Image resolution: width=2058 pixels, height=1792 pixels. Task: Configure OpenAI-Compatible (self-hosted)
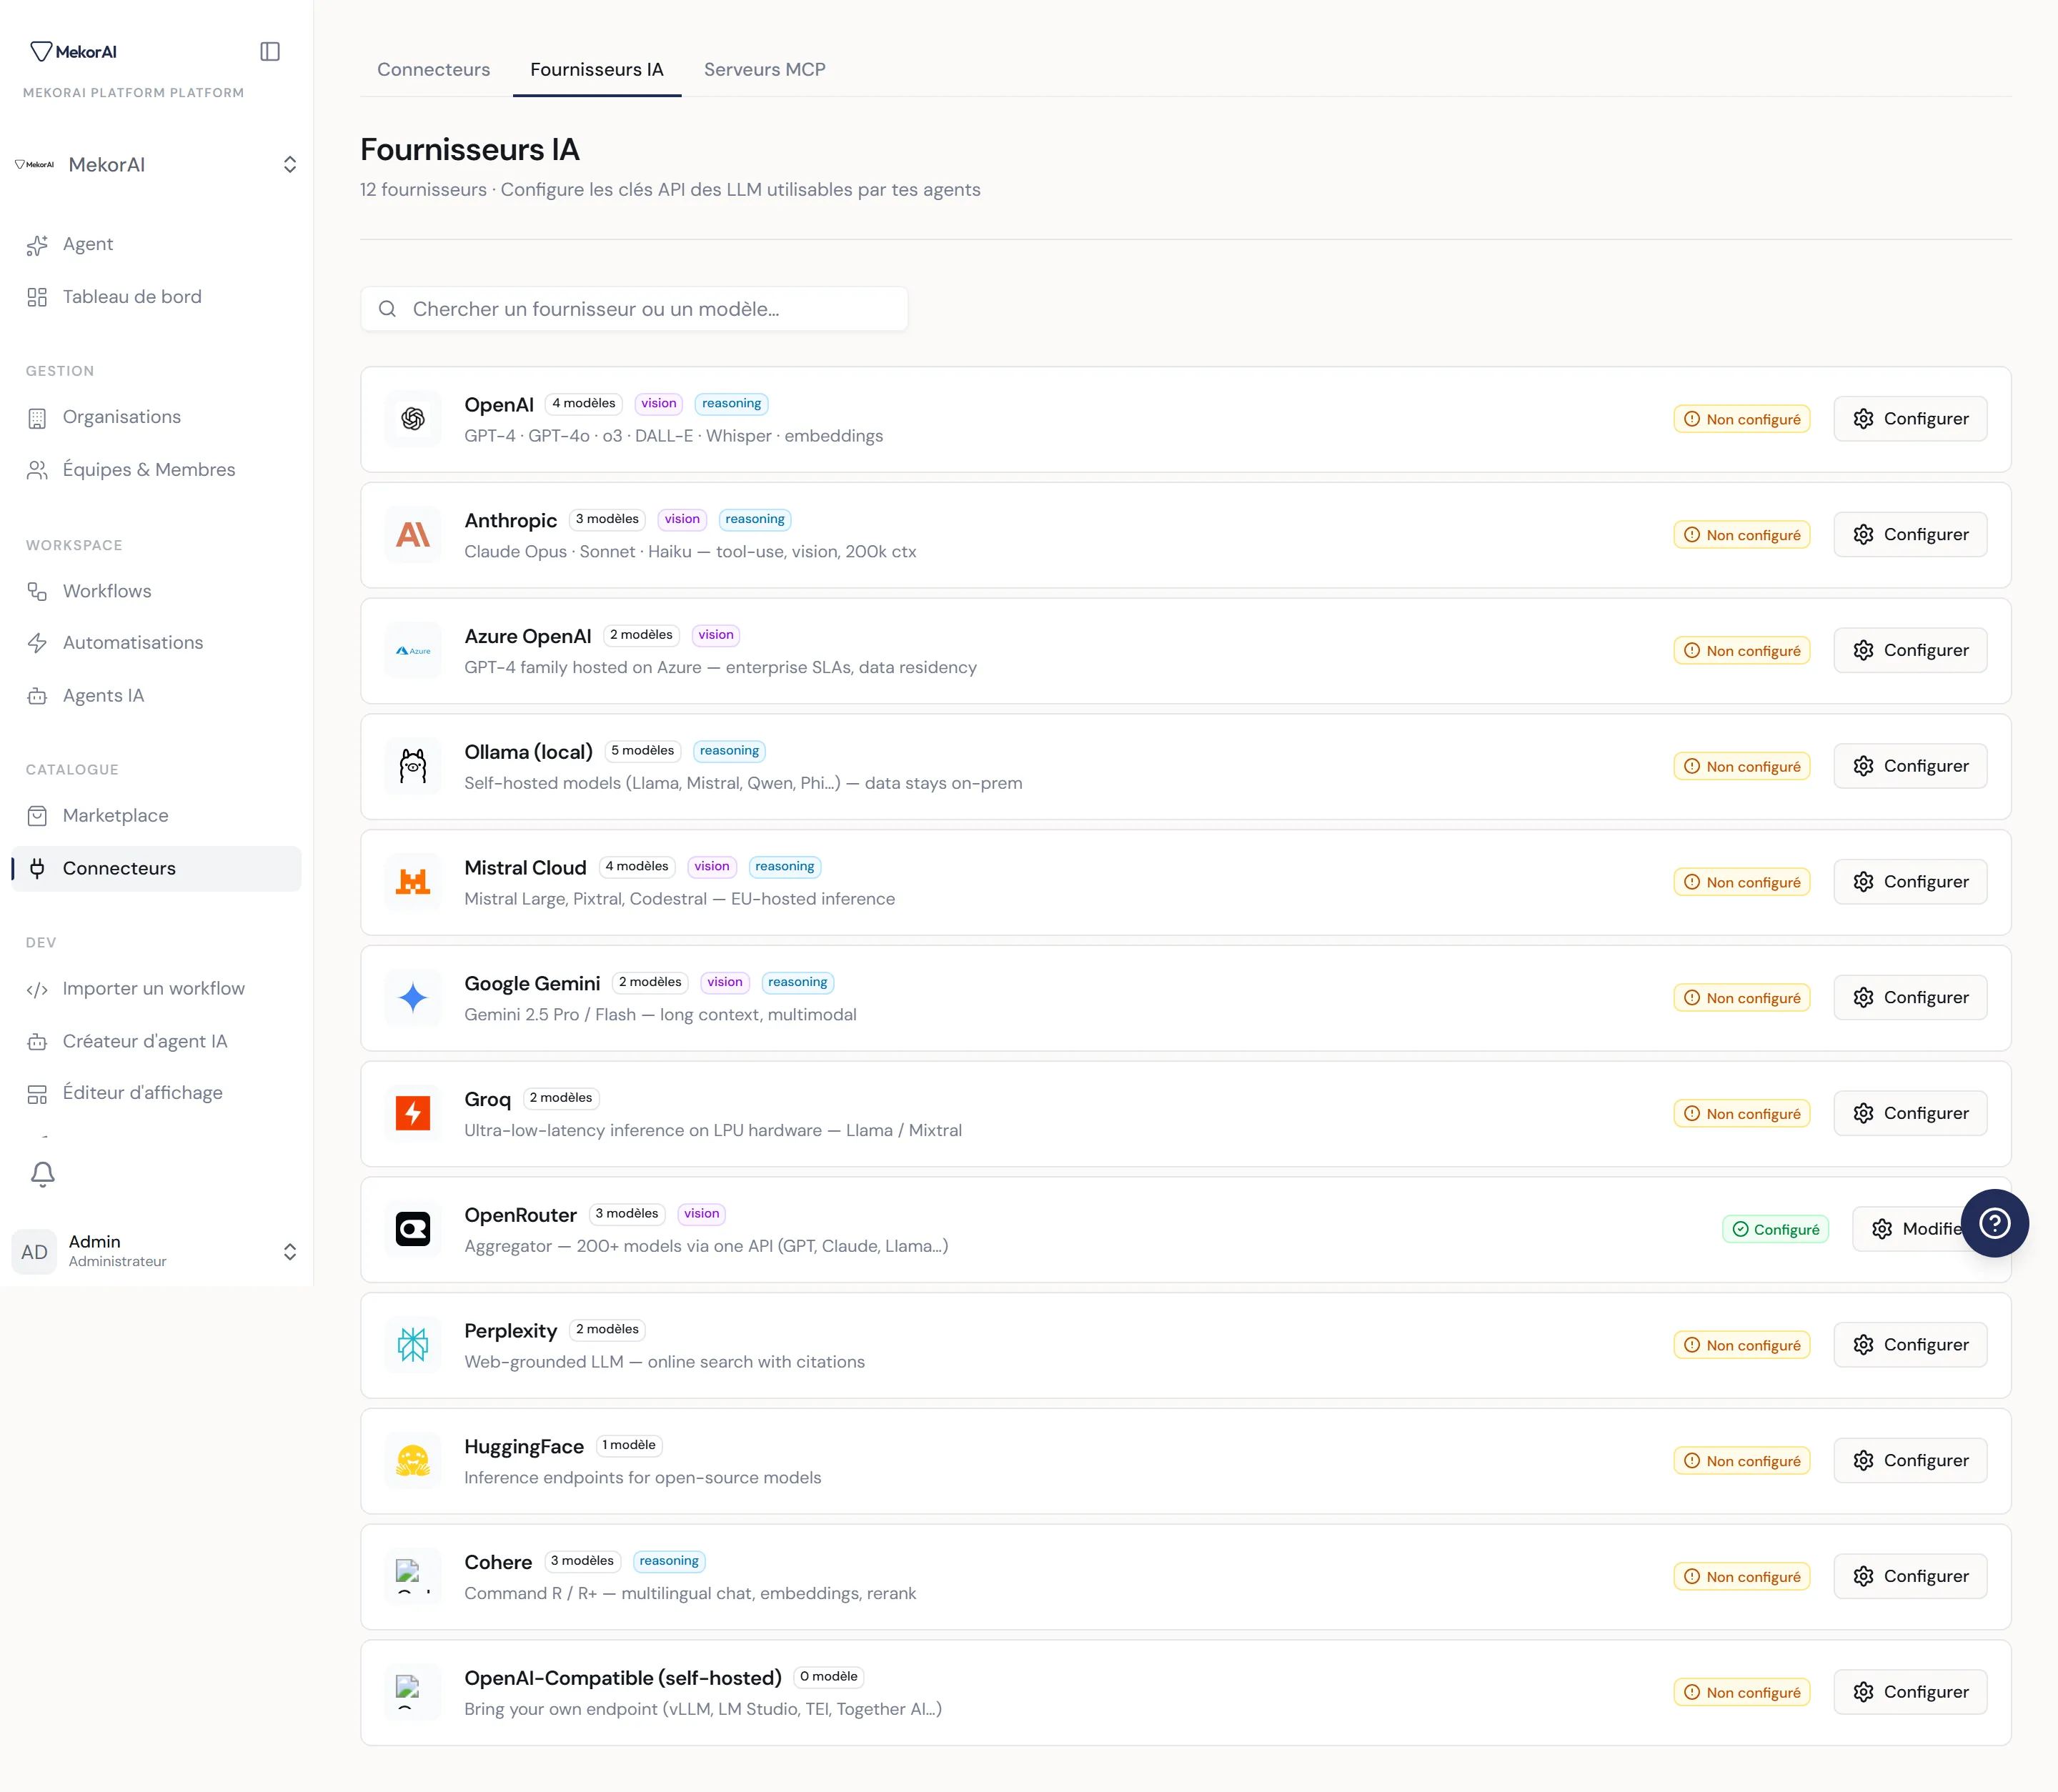[1910, 1692]
